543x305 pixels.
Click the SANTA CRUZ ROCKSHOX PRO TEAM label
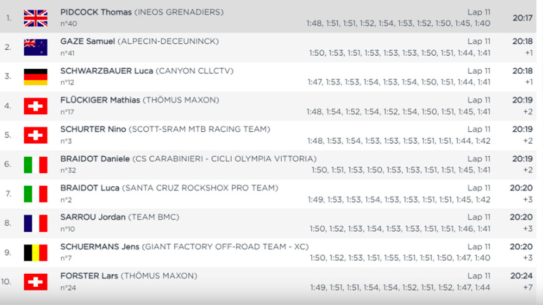pyautogui.click(x=200, y=188)
